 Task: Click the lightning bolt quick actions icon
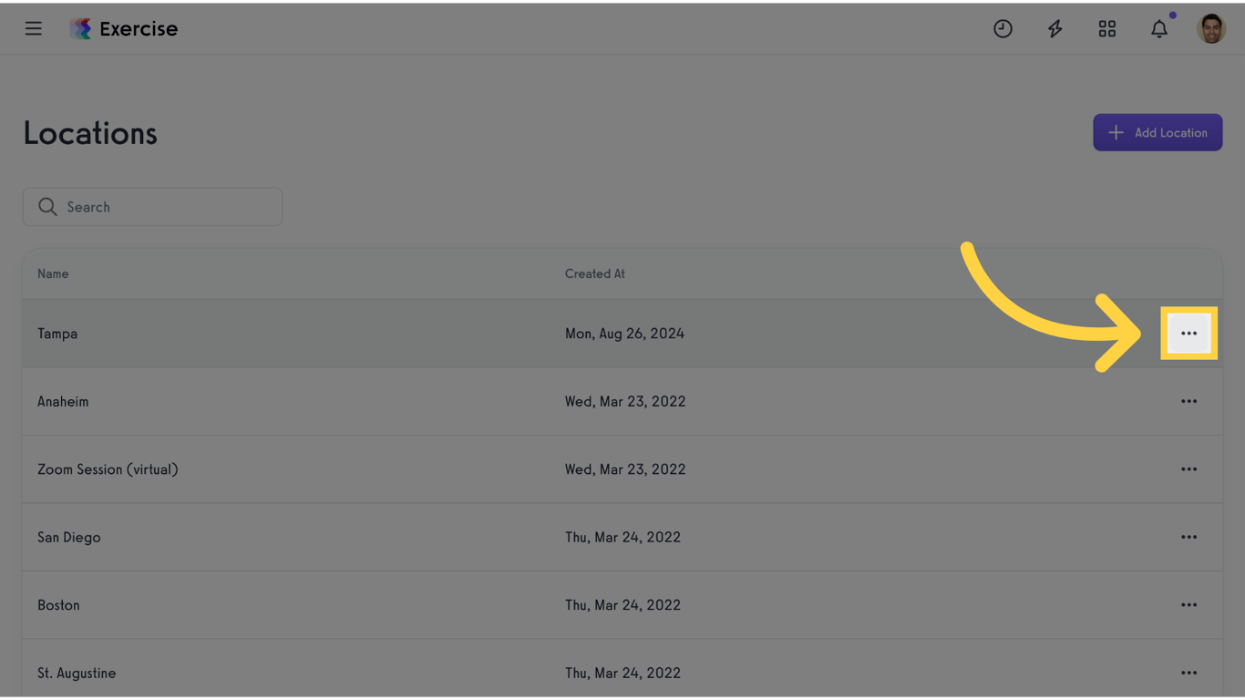pos(1055,29)
